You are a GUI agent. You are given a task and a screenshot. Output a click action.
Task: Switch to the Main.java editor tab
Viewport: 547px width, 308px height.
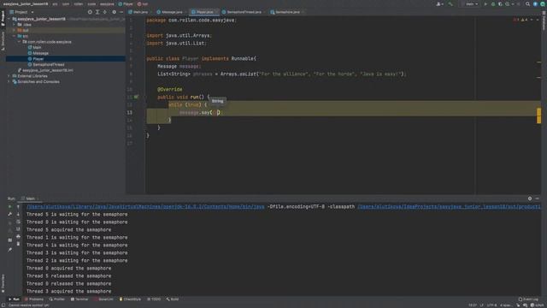[138, 12]
